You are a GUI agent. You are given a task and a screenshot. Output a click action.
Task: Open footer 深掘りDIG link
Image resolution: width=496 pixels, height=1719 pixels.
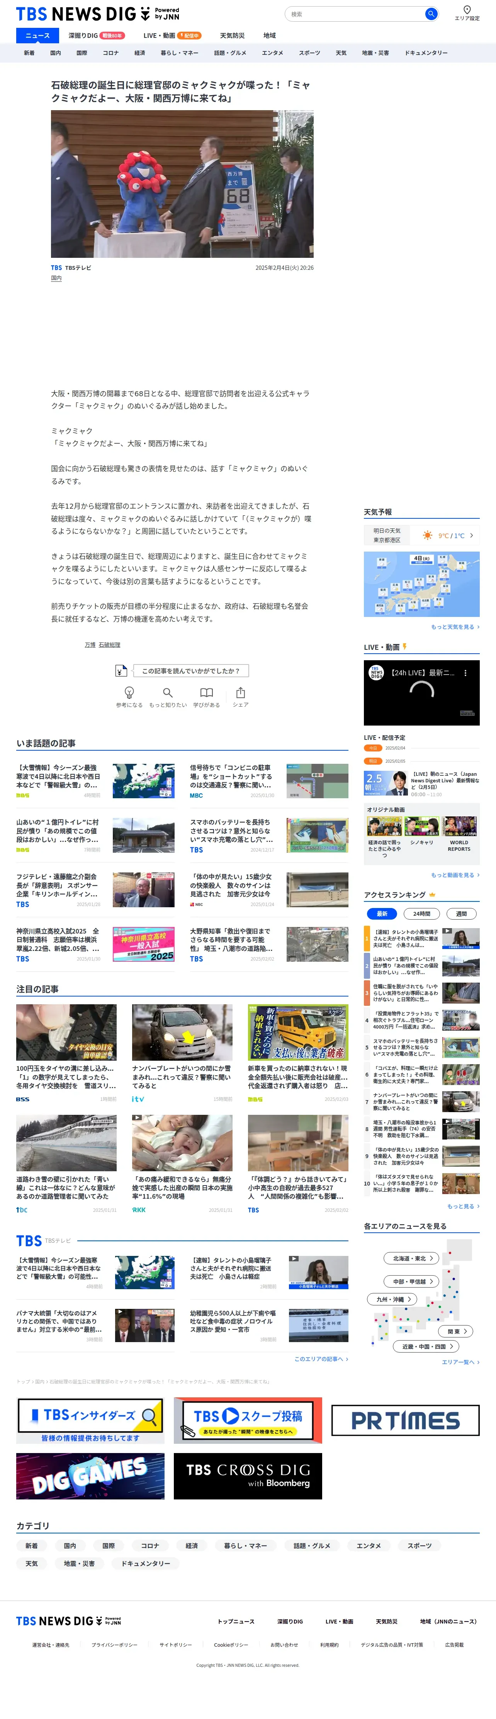click(x=290, y=1621)
